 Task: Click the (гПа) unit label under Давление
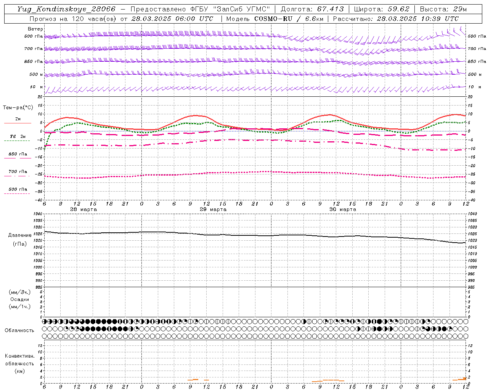point(20,244)
